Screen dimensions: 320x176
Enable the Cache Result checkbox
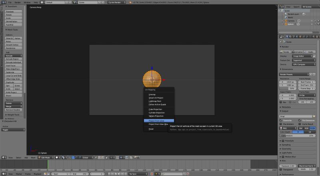(x=300, y=124)
